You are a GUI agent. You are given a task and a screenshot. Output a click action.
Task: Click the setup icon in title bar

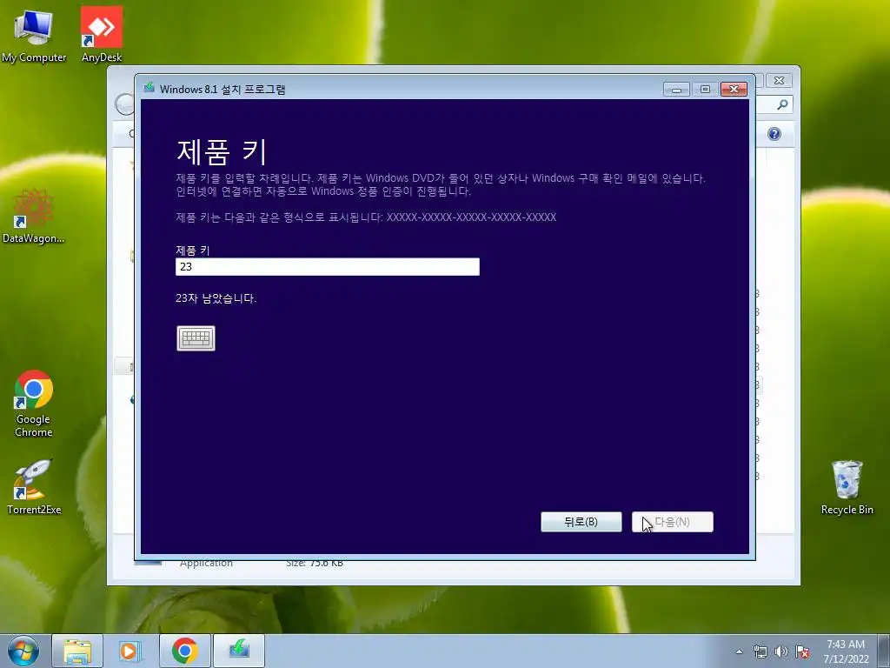point(149,88)
